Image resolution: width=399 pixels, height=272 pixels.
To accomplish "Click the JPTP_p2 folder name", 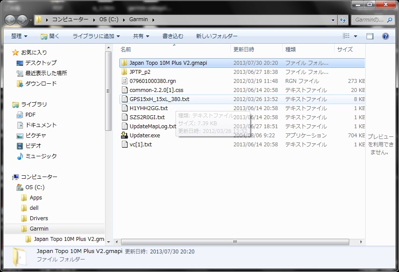I will [x=140, y=72].
